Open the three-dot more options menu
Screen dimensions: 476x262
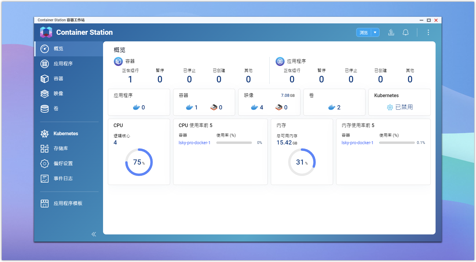(x=428, y=32)
